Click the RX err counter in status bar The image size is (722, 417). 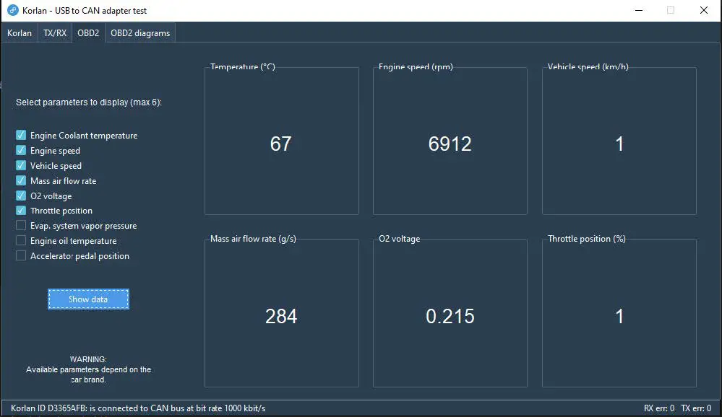click(658, 408)
